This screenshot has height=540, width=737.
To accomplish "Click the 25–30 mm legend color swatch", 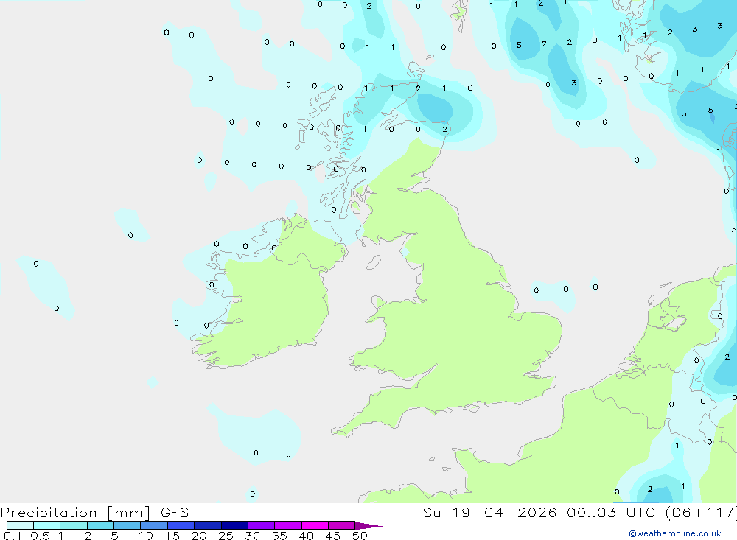I will (234, 525).
